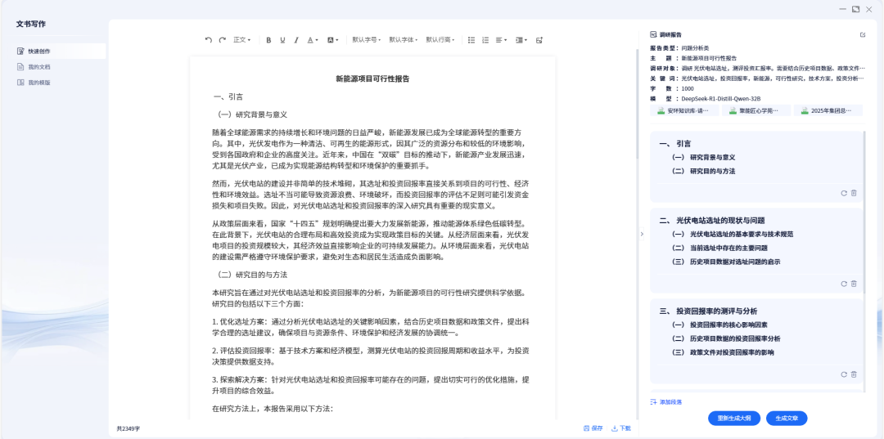Switch to 我的模版 in the sidebar

(38, 83)
